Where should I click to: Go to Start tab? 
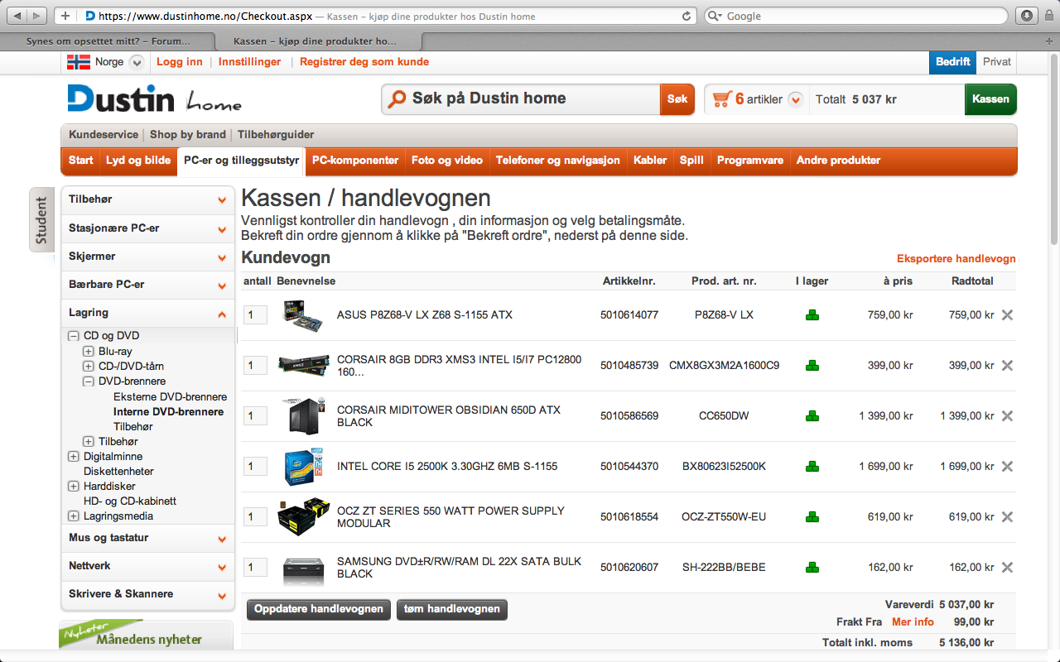[80, 161]
